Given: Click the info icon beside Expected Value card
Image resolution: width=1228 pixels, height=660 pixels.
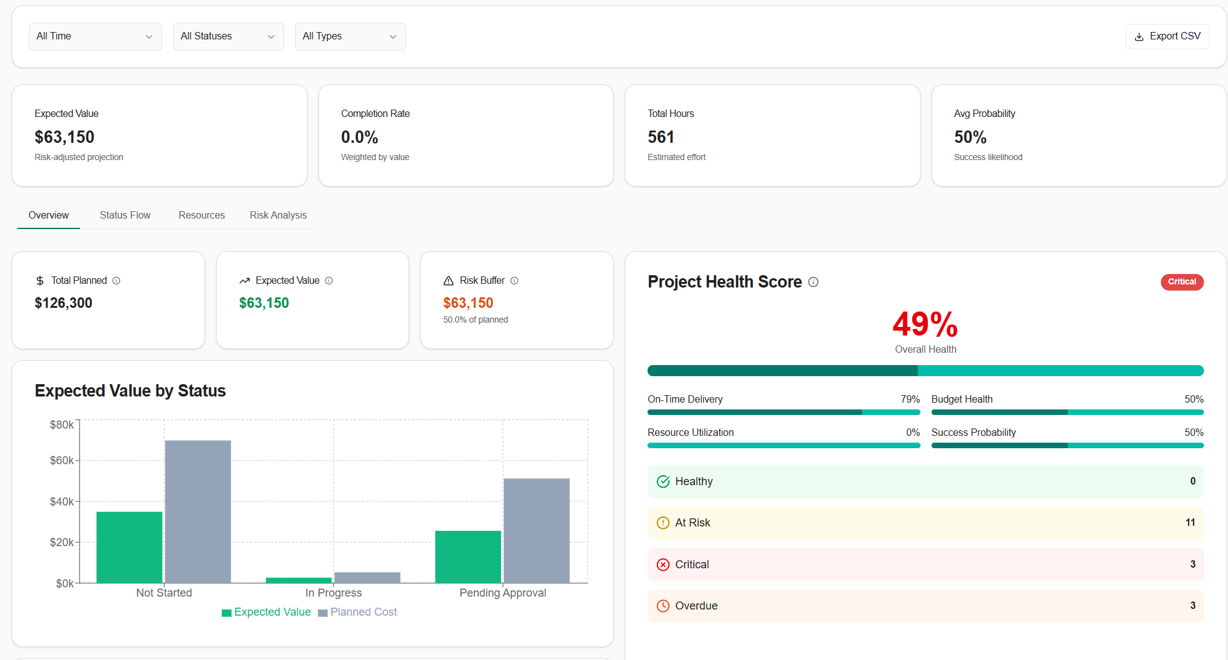Looking at the screenshot, I should [330, 280].
